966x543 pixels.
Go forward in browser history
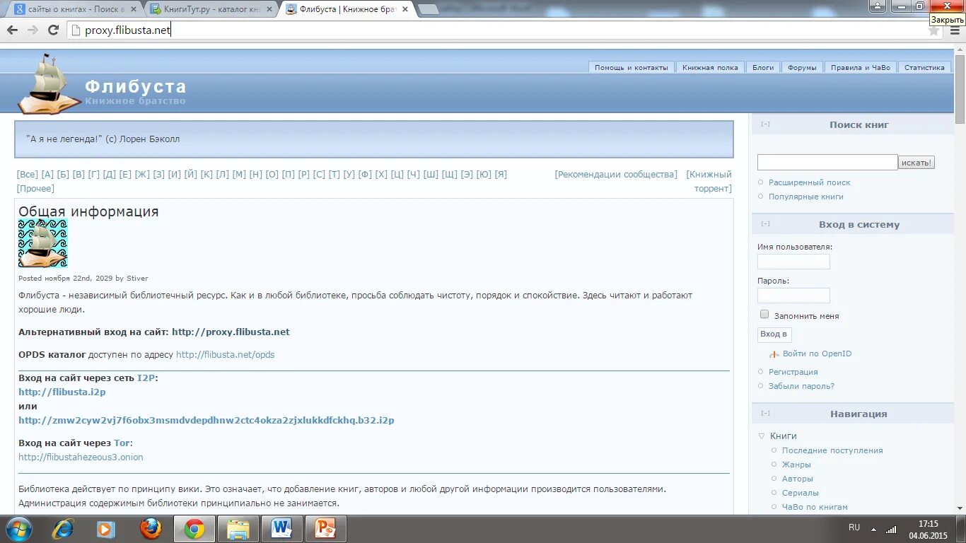pos(33,30)
